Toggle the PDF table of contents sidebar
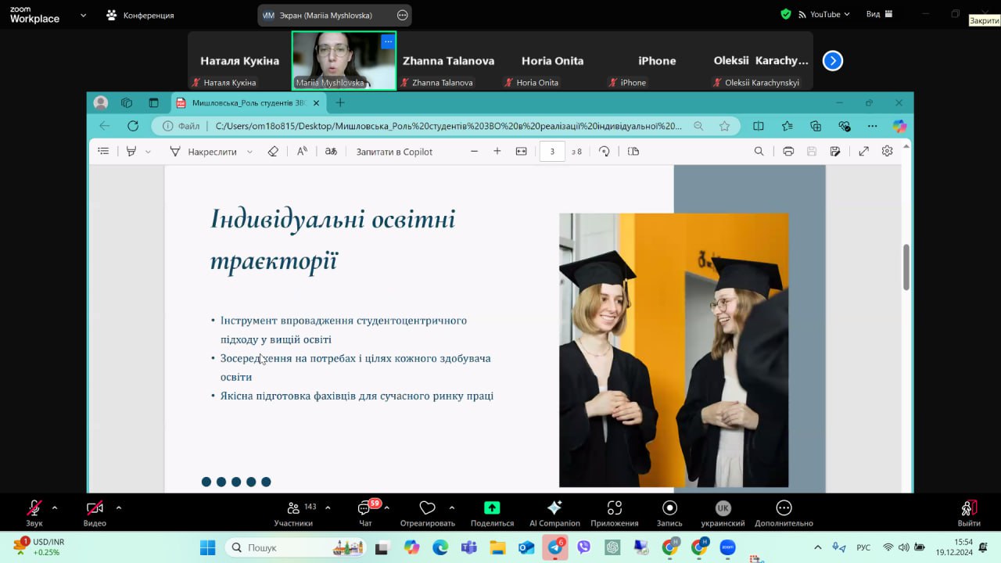 (x=103, y=152)
